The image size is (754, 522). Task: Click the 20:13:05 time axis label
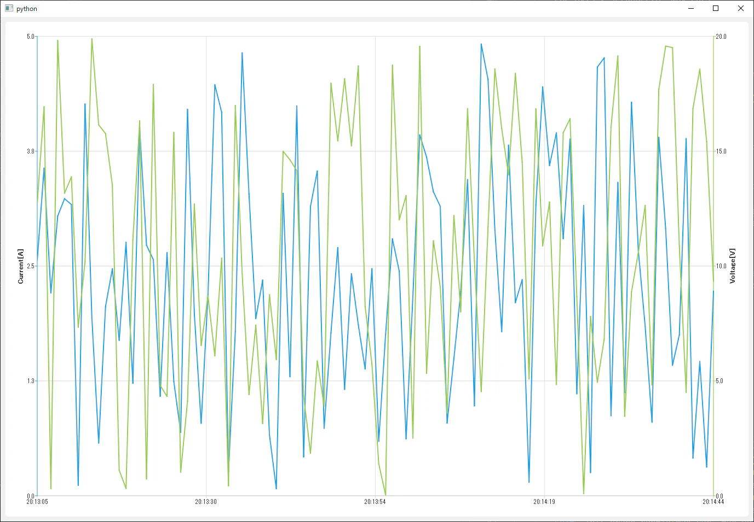37,502
